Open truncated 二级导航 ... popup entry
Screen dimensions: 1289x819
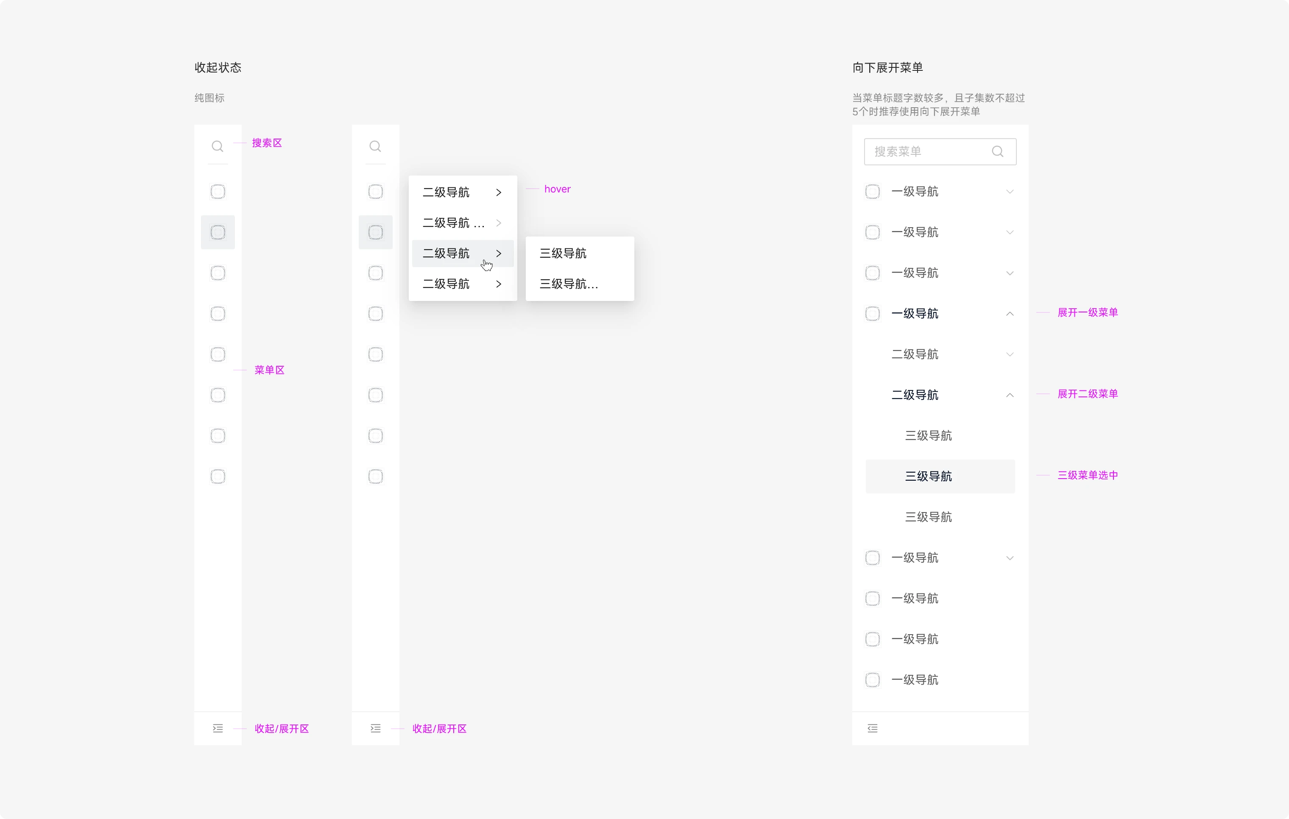click(x=454, y=223)
